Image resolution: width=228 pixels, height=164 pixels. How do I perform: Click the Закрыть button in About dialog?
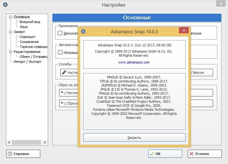(x=134, y=138)
